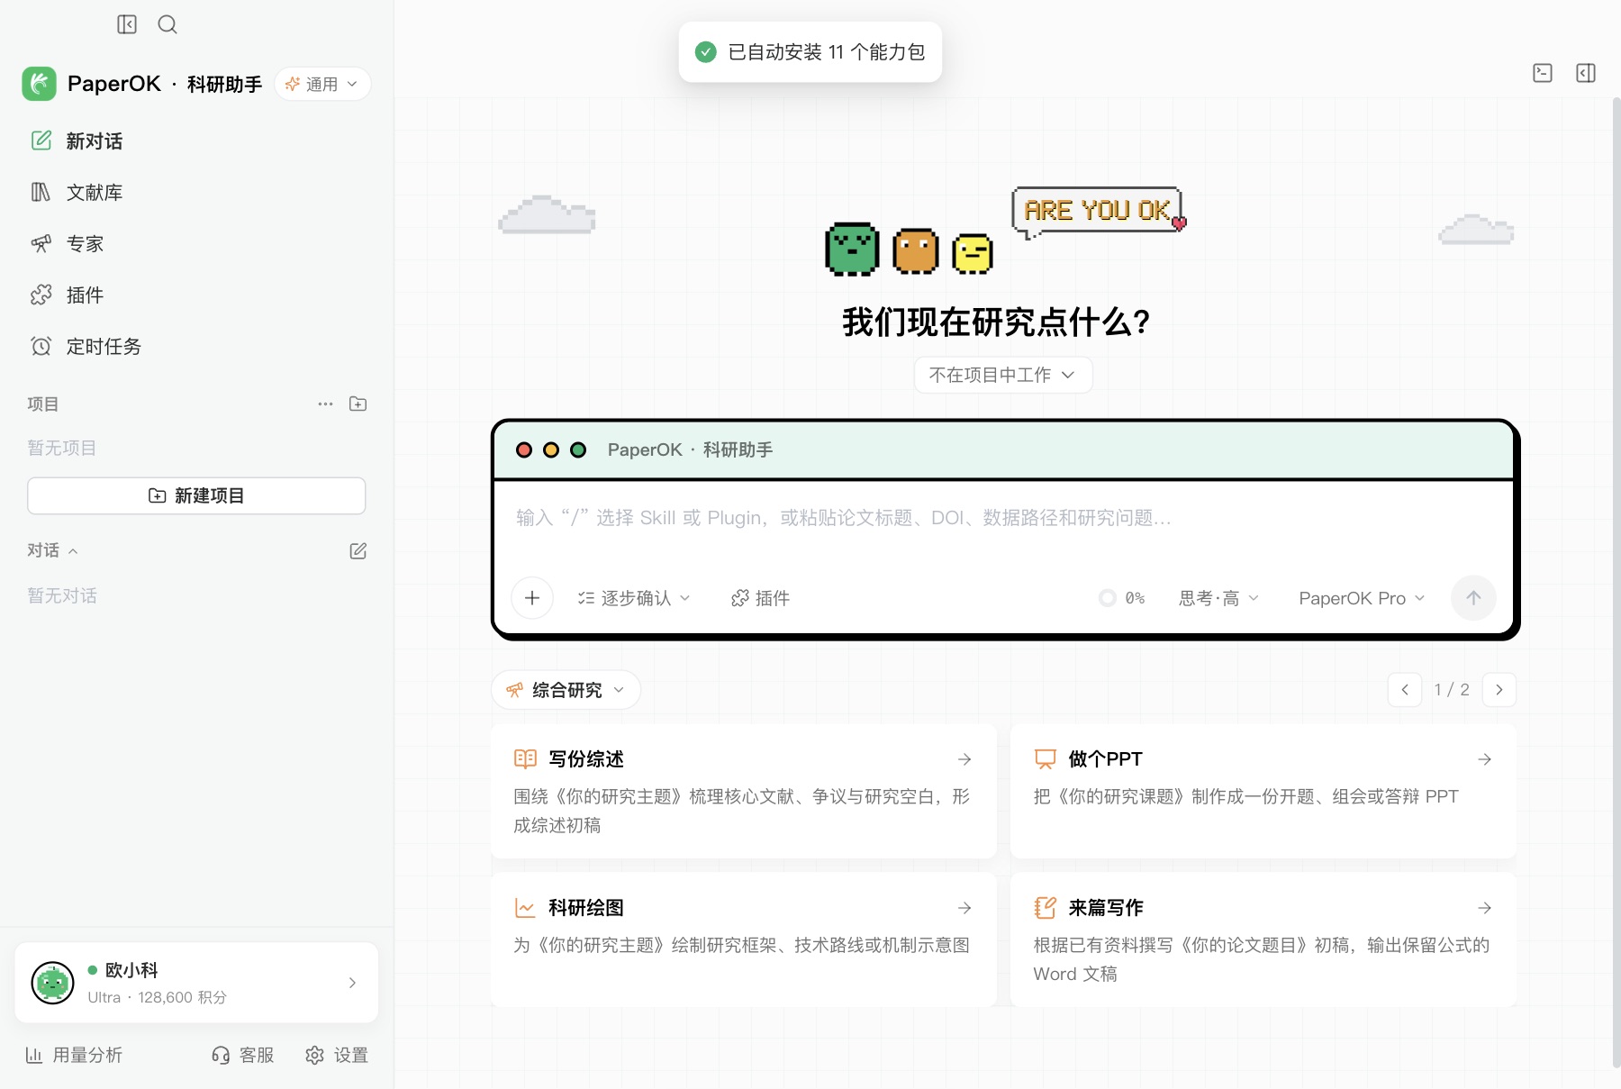
Task: Open 用量分析 at sidebar bottom
Action: (74, 1055)
